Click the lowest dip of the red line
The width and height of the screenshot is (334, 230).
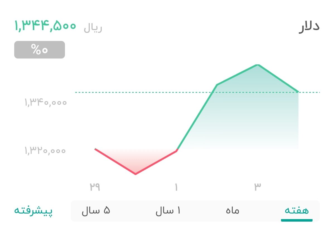click(136, 174)
